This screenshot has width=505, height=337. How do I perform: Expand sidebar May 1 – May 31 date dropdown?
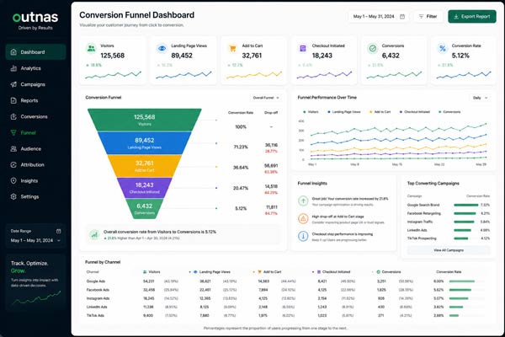35,241
